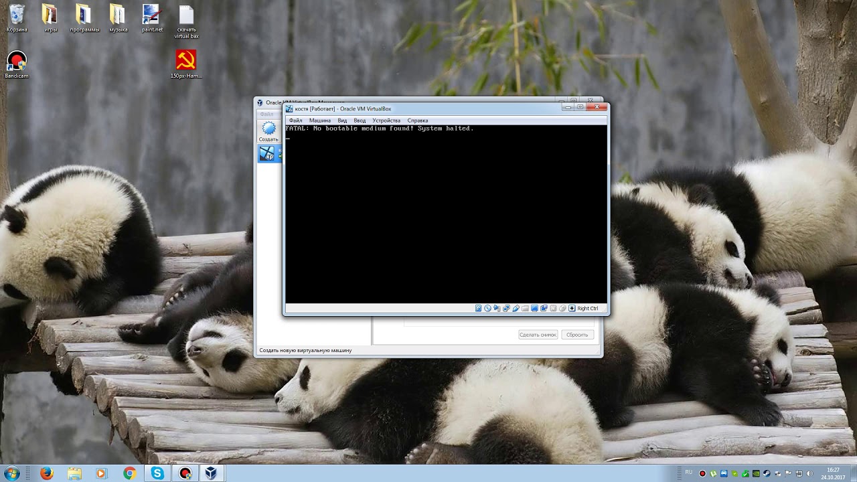Click the red recording tray icon
This screenshot has height=482, width=857.
tap(702, 473)
